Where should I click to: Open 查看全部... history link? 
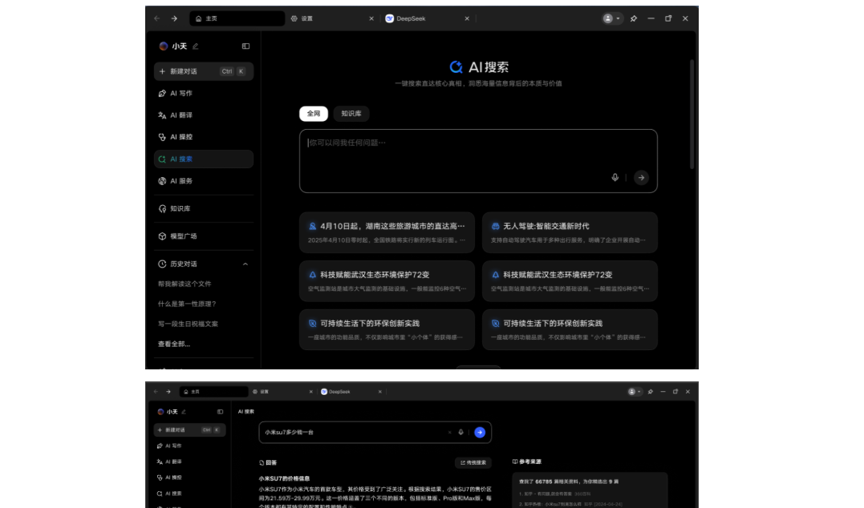(x=174, y=344)
